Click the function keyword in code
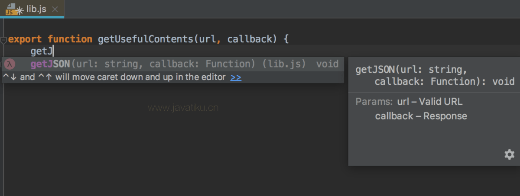This screenshot has width=520, height=196. click(x=70, y=39)
